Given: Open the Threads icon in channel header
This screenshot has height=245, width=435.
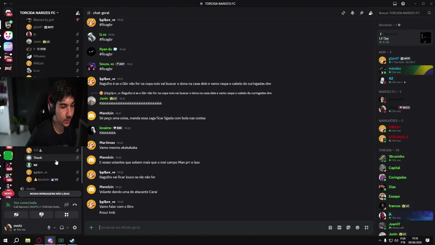Looking at the screenshot, I should [343, 13].
